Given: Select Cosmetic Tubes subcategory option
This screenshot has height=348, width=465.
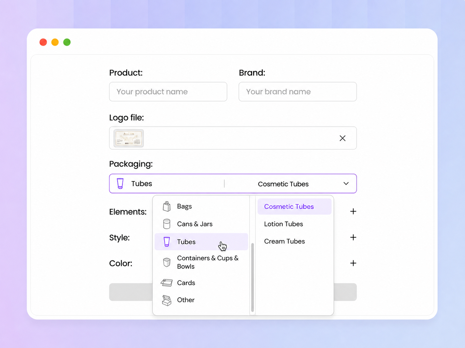Looking at the screenshot, I should pos(295,206).
